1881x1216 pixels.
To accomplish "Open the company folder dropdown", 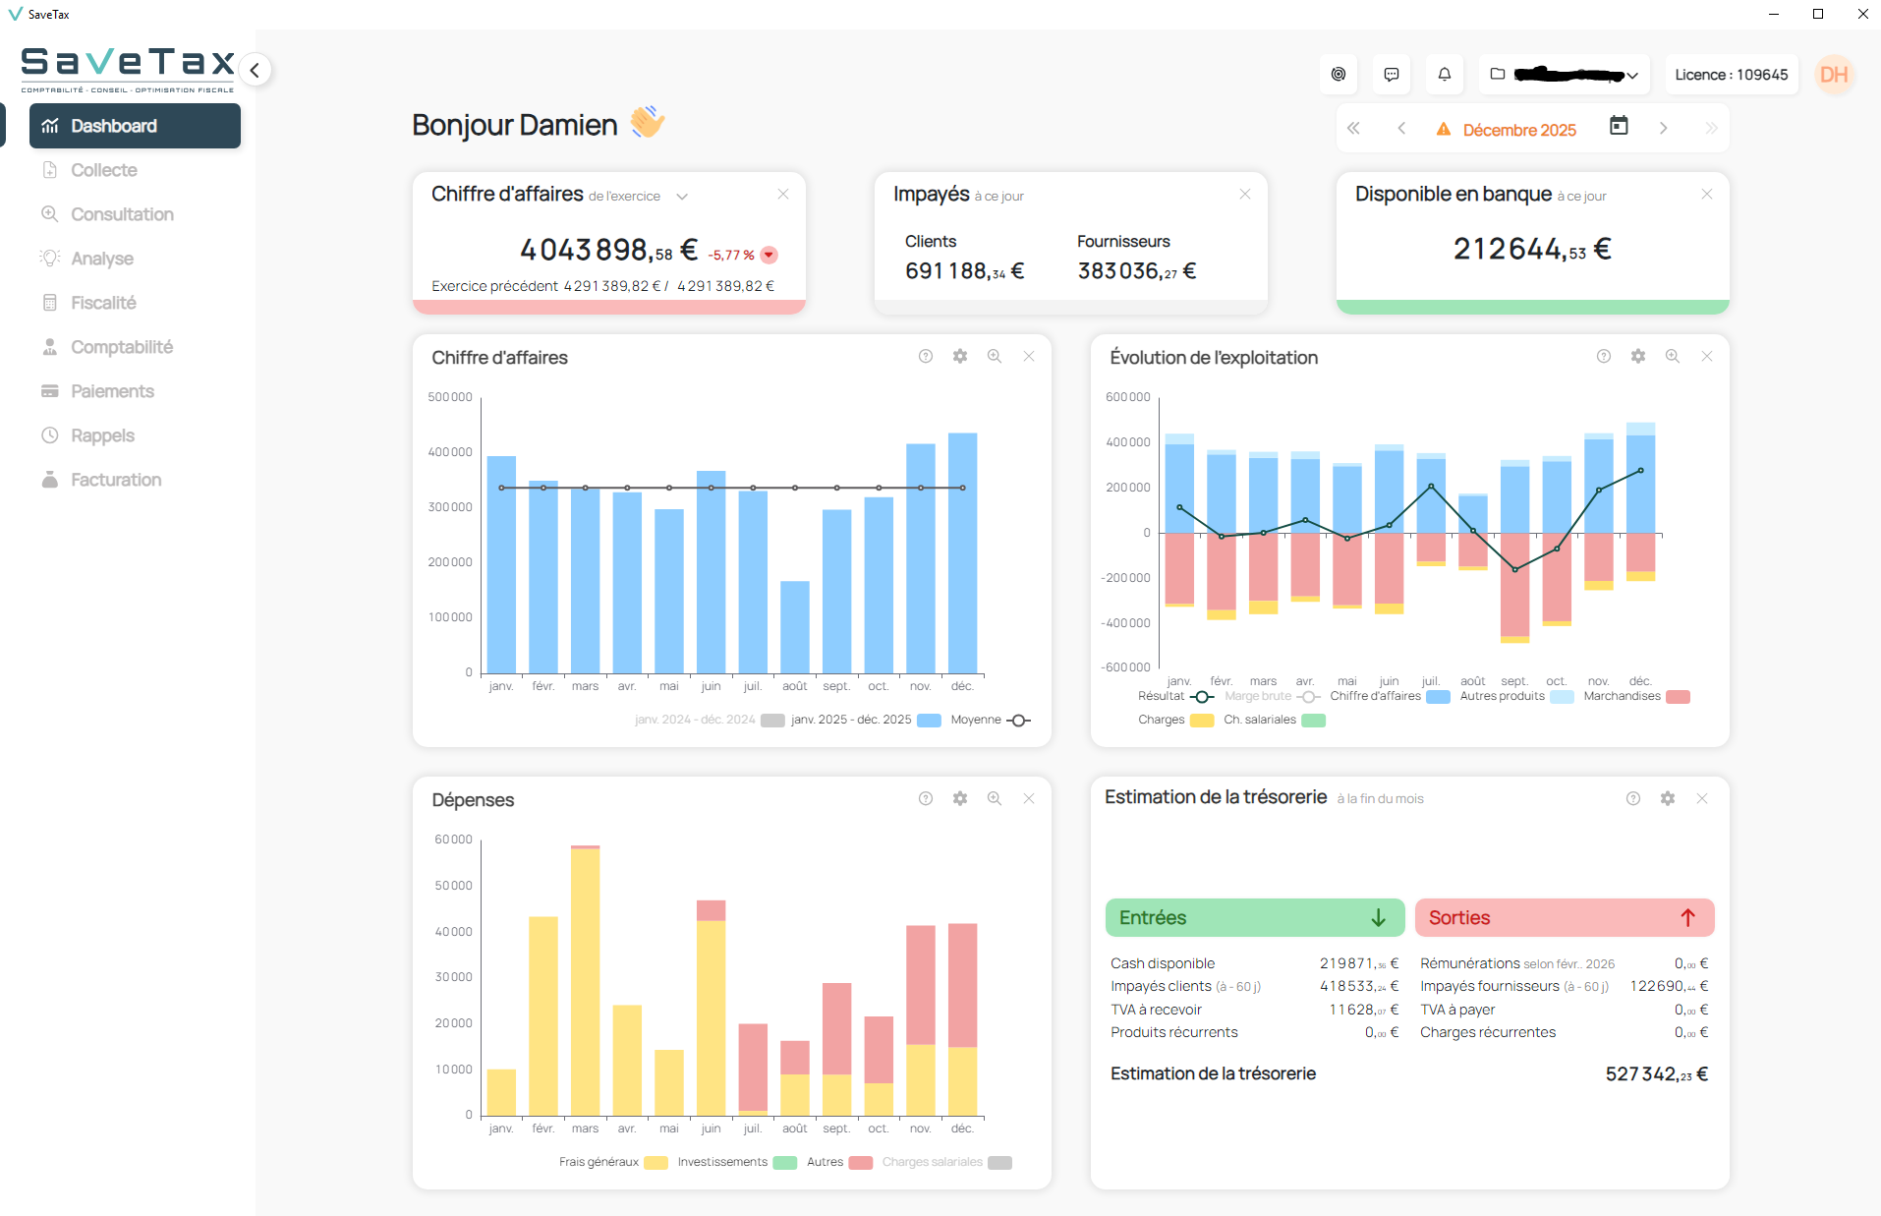I will point(1564,74).
